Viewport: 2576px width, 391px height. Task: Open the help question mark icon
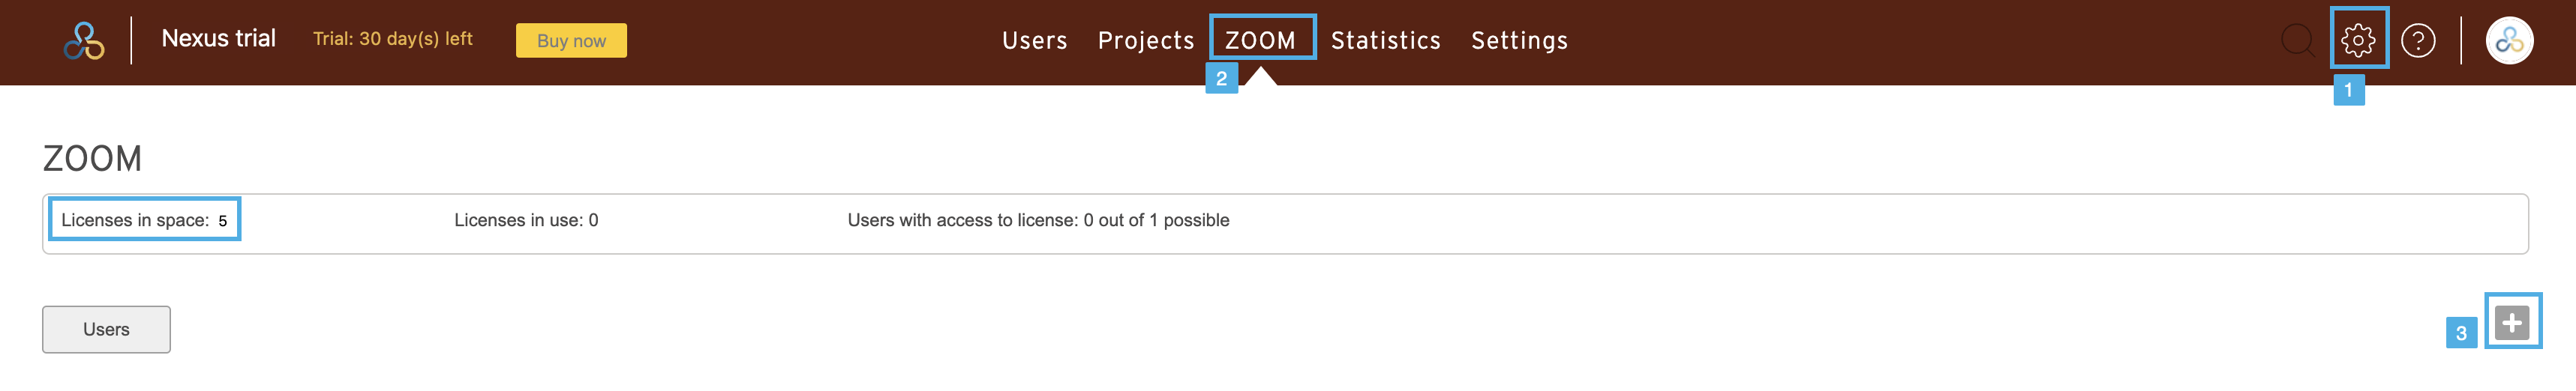coord(2418,40)
